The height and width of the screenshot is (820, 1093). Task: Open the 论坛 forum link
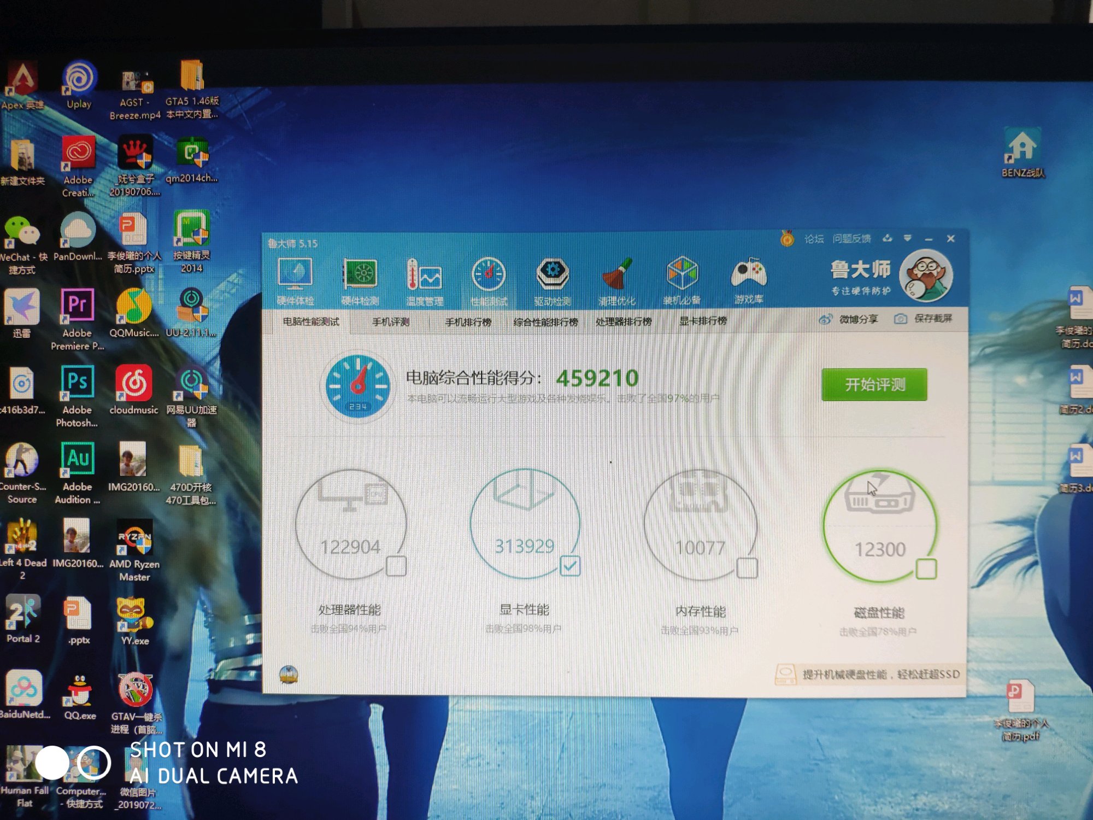[x=814, y=239]
